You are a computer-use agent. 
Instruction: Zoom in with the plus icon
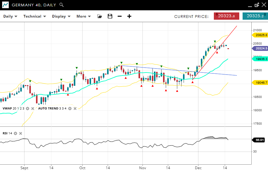129,16
